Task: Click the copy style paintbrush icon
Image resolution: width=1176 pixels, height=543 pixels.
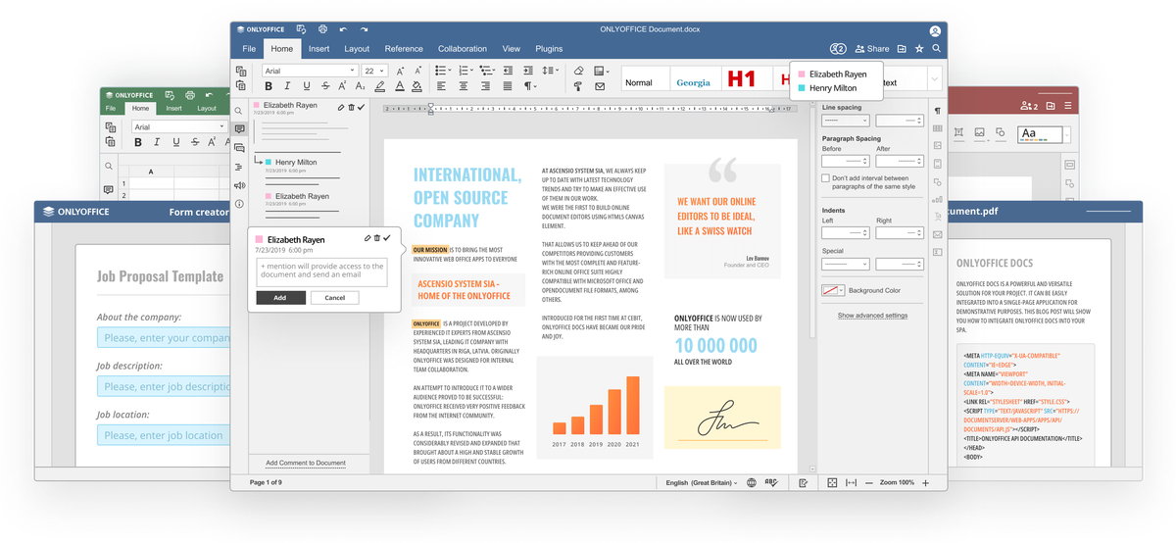Action: pyautogui.click(x=578, y=86)
